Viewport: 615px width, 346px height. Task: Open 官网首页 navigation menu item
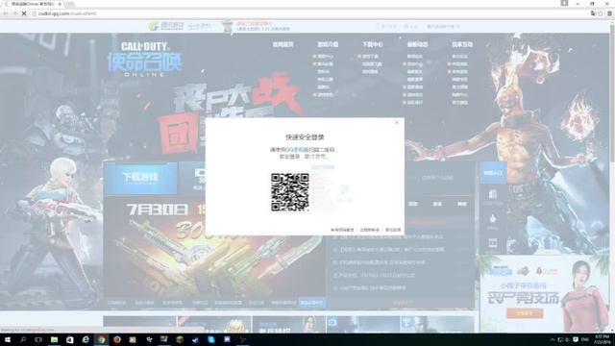[283, 44]
